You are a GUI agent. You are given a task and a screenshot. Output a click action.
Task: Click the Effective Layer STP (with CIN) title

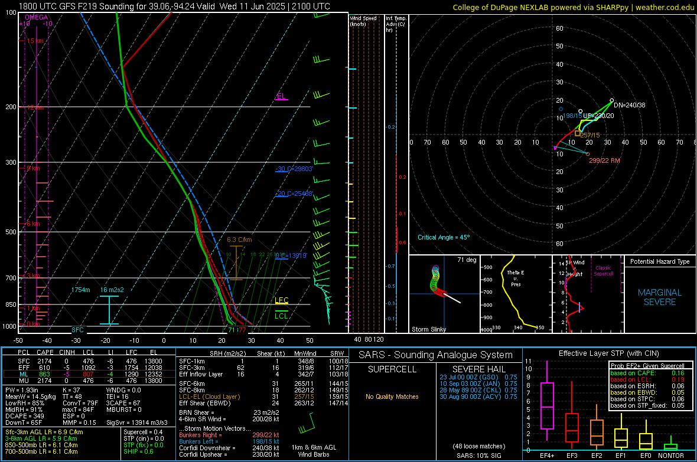click(x=608, y=353)
